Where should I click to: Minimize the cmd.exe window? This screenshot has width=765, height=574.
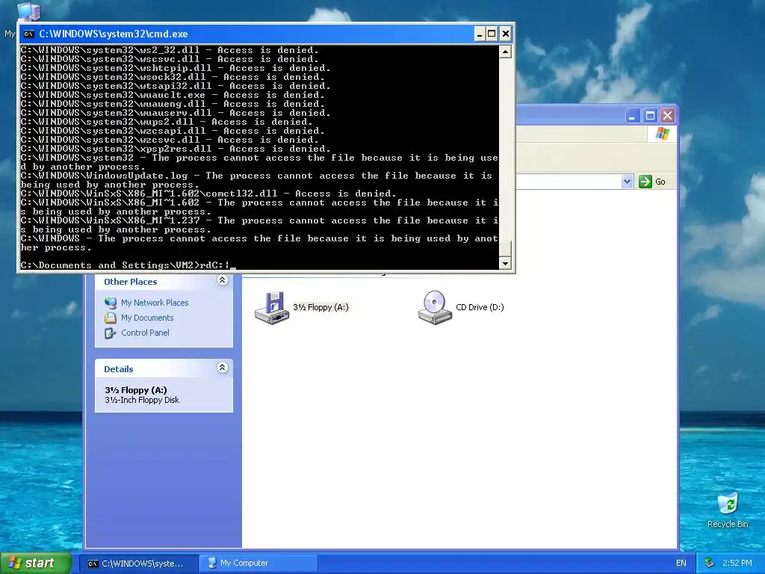point(480,34)
